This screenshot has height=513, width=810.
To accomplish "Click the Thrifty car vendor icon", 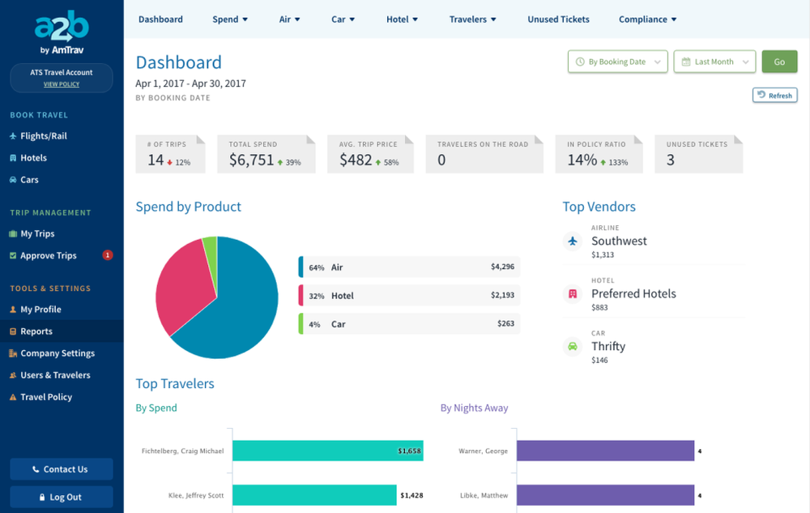I will click(x=573, y=347).
